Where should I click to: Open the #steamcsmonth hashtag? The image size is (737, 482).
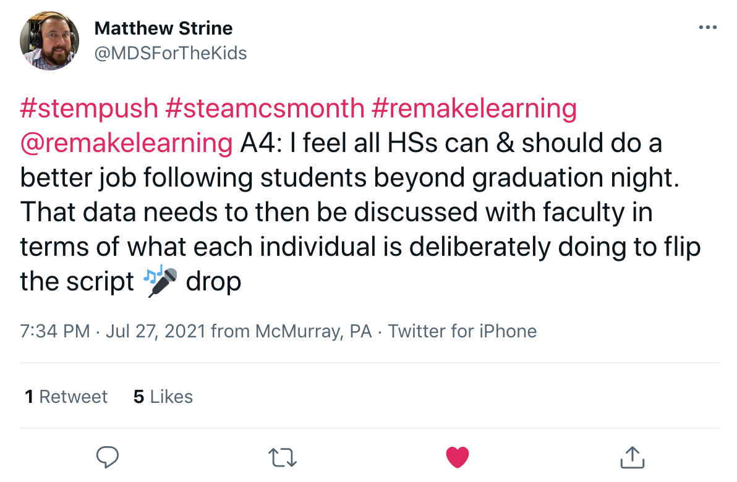[x=265, y=109]
